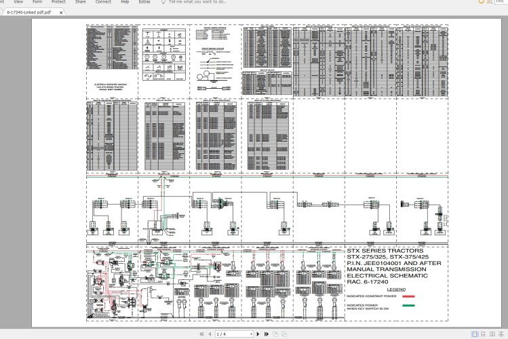This screenshot has height=339, width=508.
Task: Switch to facing pages view mode
Action: (x=492, y=334)
